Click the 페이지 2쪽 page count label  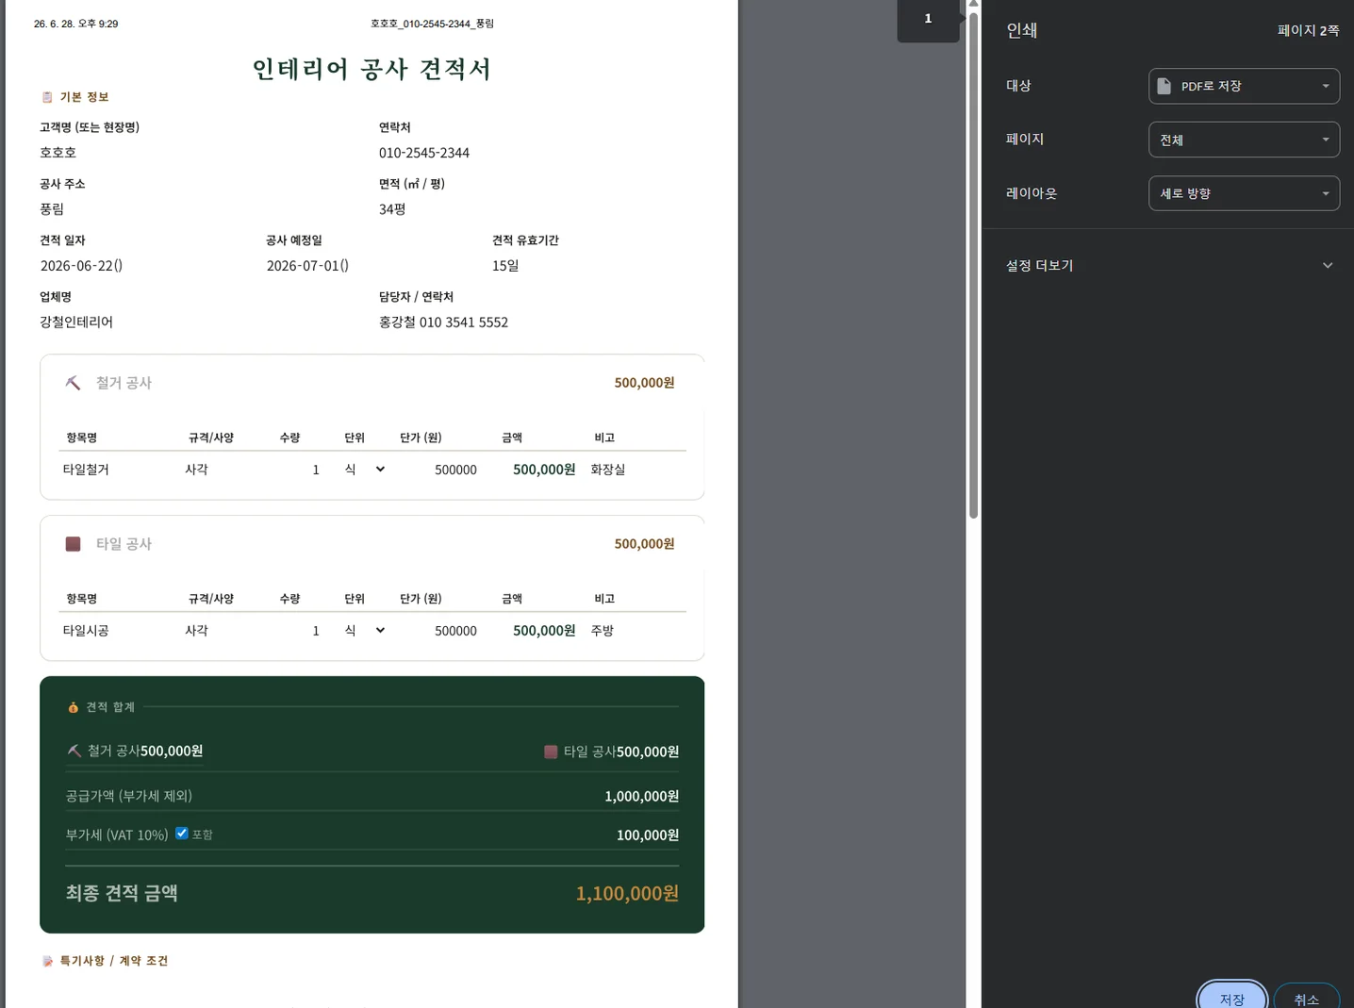pyautogui.click(x=1308, y=31)
